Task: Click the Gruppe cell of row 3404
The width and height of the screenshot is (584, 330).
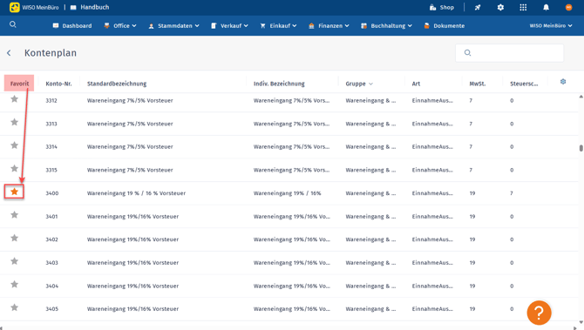Action: point(370,286)
